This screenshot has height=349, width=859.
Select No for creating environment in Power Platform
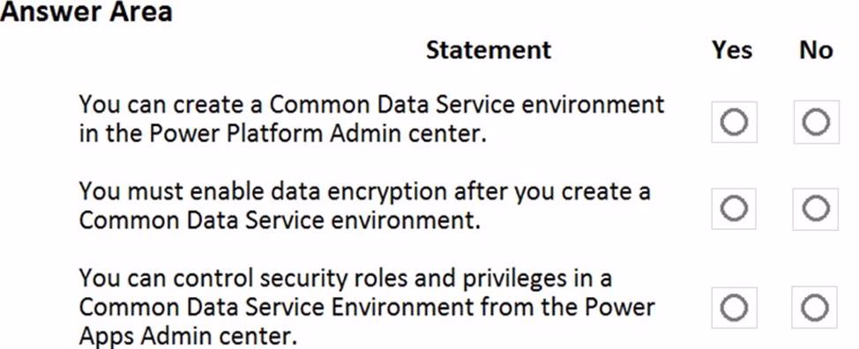coord(817,122)
